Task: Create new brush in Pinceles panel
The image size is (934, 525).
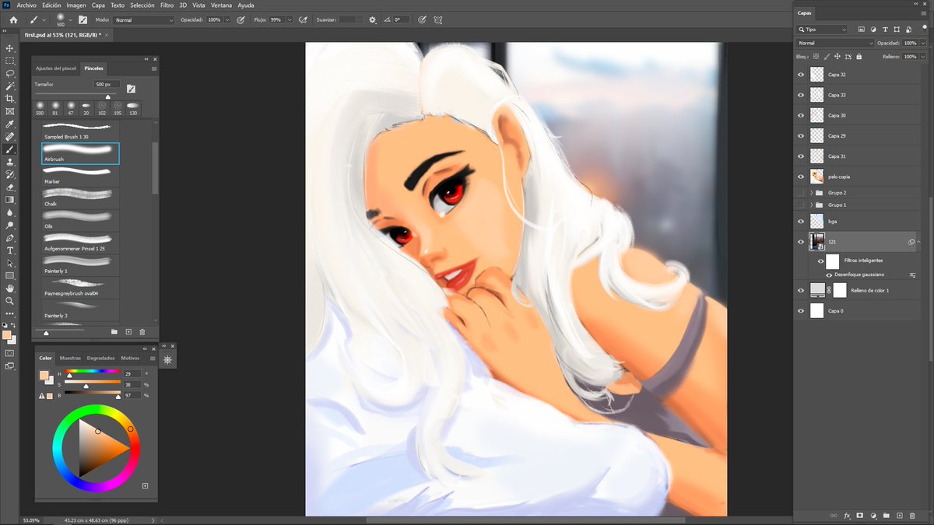Action: point(128,332)
